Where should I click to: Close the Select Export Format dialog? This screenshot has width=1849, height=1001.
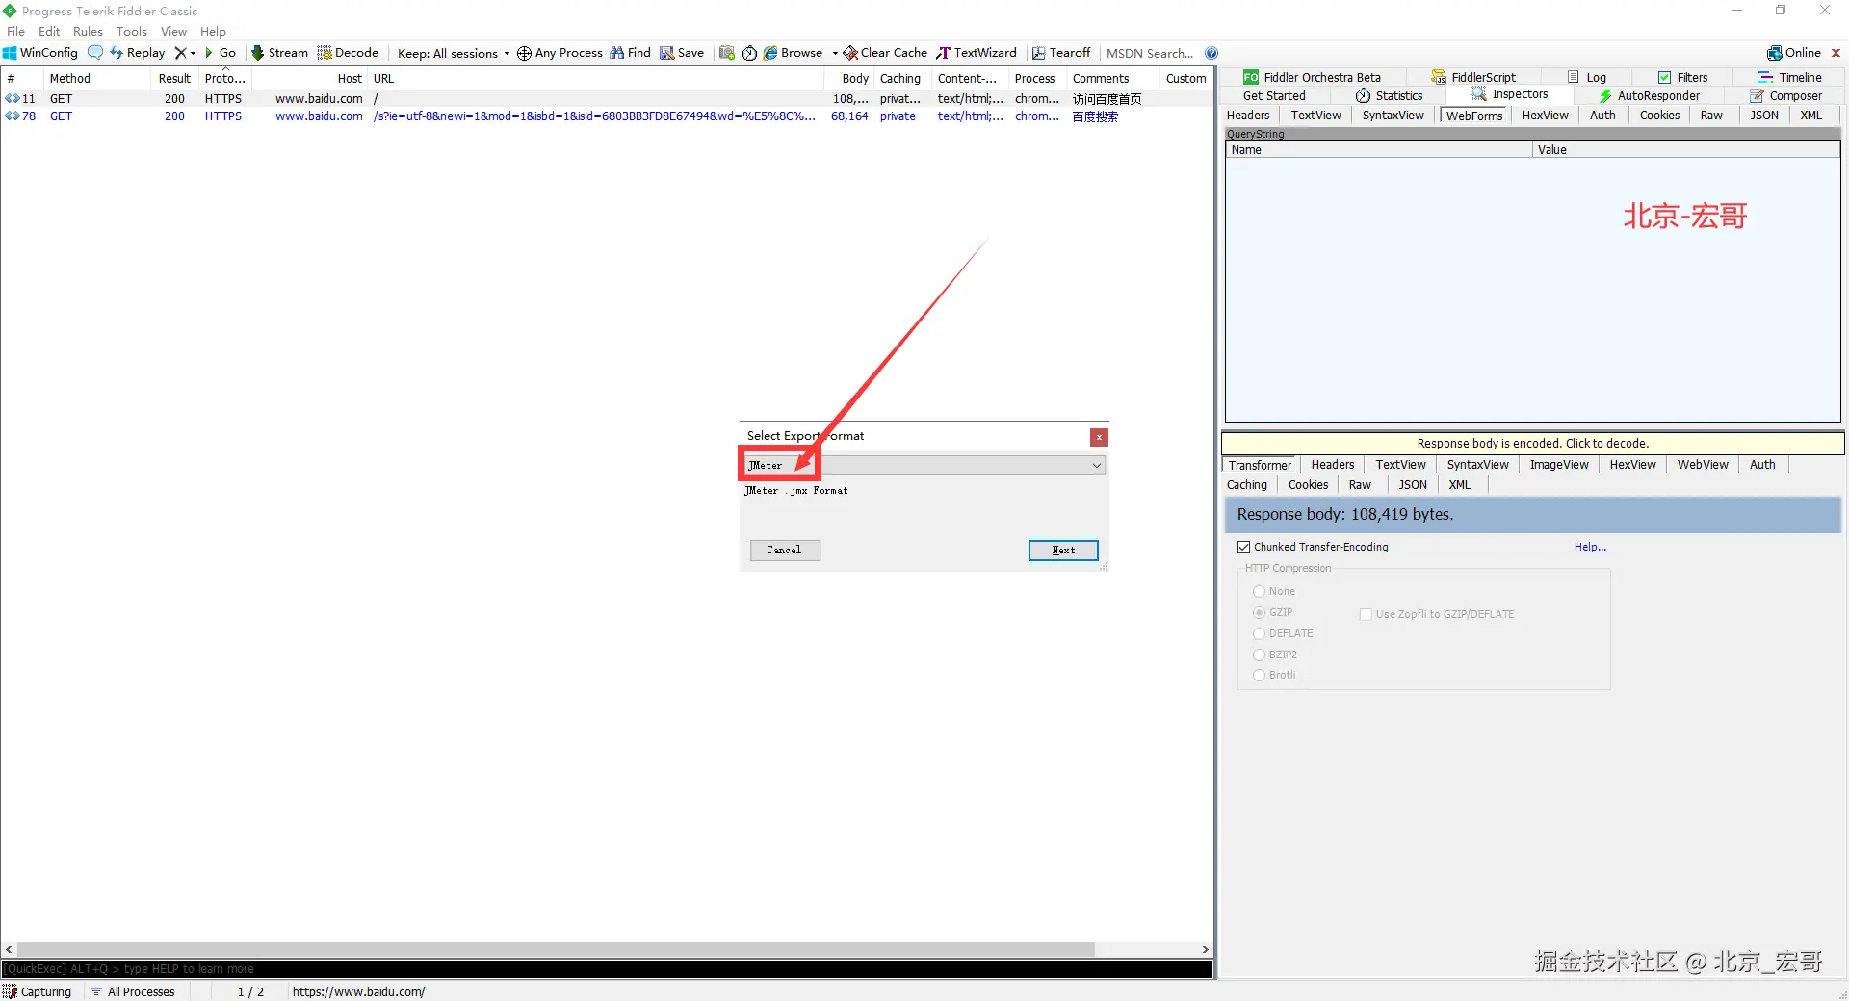[1099, 437]
